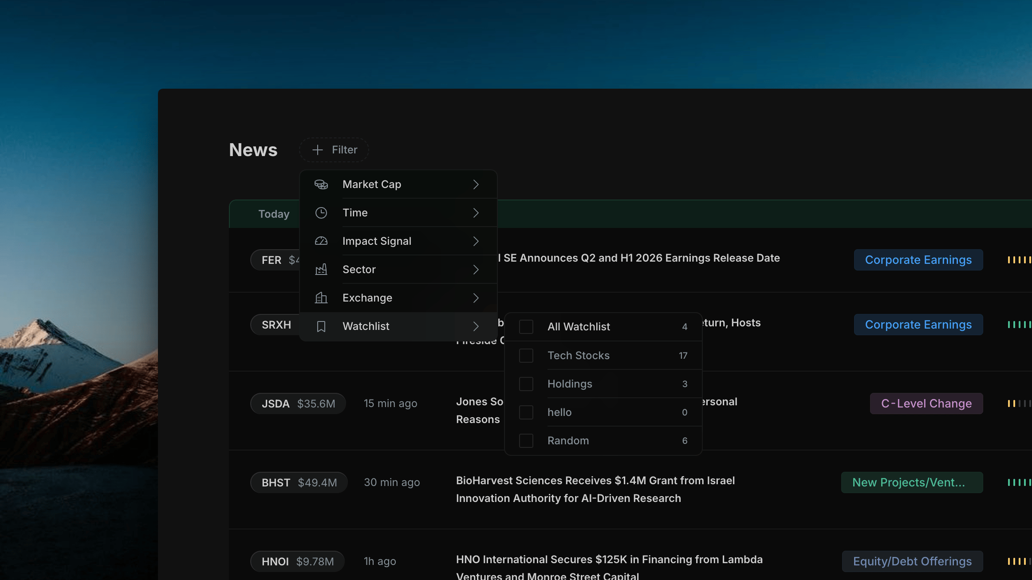Click the News page title

pyautogui.click(x=253, y=150)
